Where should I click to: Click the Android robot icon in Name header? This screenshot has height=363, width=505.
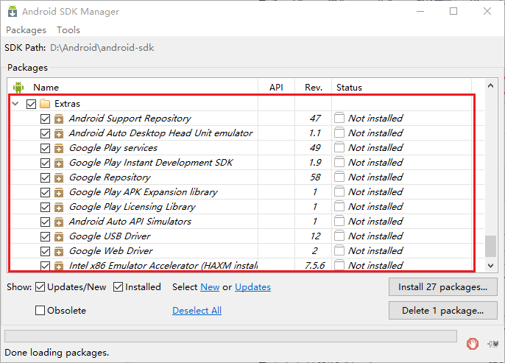(18, 88)
